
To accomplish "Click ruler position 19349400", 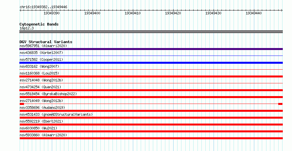I will pyautogui.click(x=93, y=13).
